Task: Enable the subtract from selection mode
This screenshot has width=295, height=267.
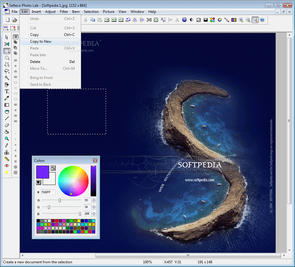Action: pos(16,48)
